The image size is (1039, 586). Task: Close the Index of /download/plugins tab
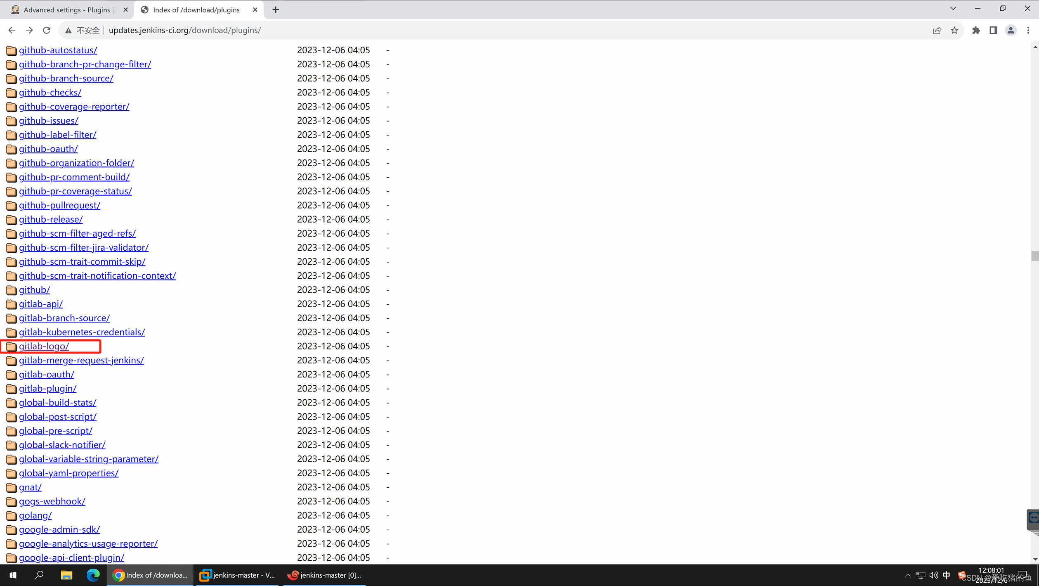255,9
